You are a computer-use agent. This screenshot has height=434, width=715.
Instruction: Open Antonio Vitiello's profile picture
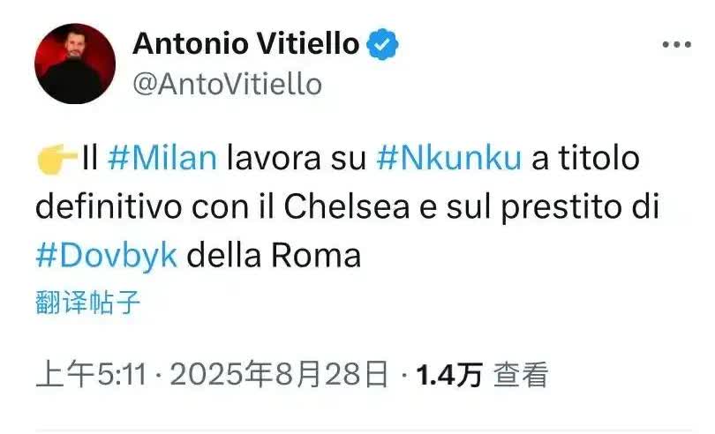pos(75,64)
